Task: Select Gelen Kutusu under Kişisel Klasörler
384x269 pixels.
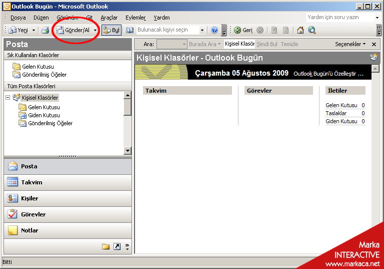Action: pos(39,107)
